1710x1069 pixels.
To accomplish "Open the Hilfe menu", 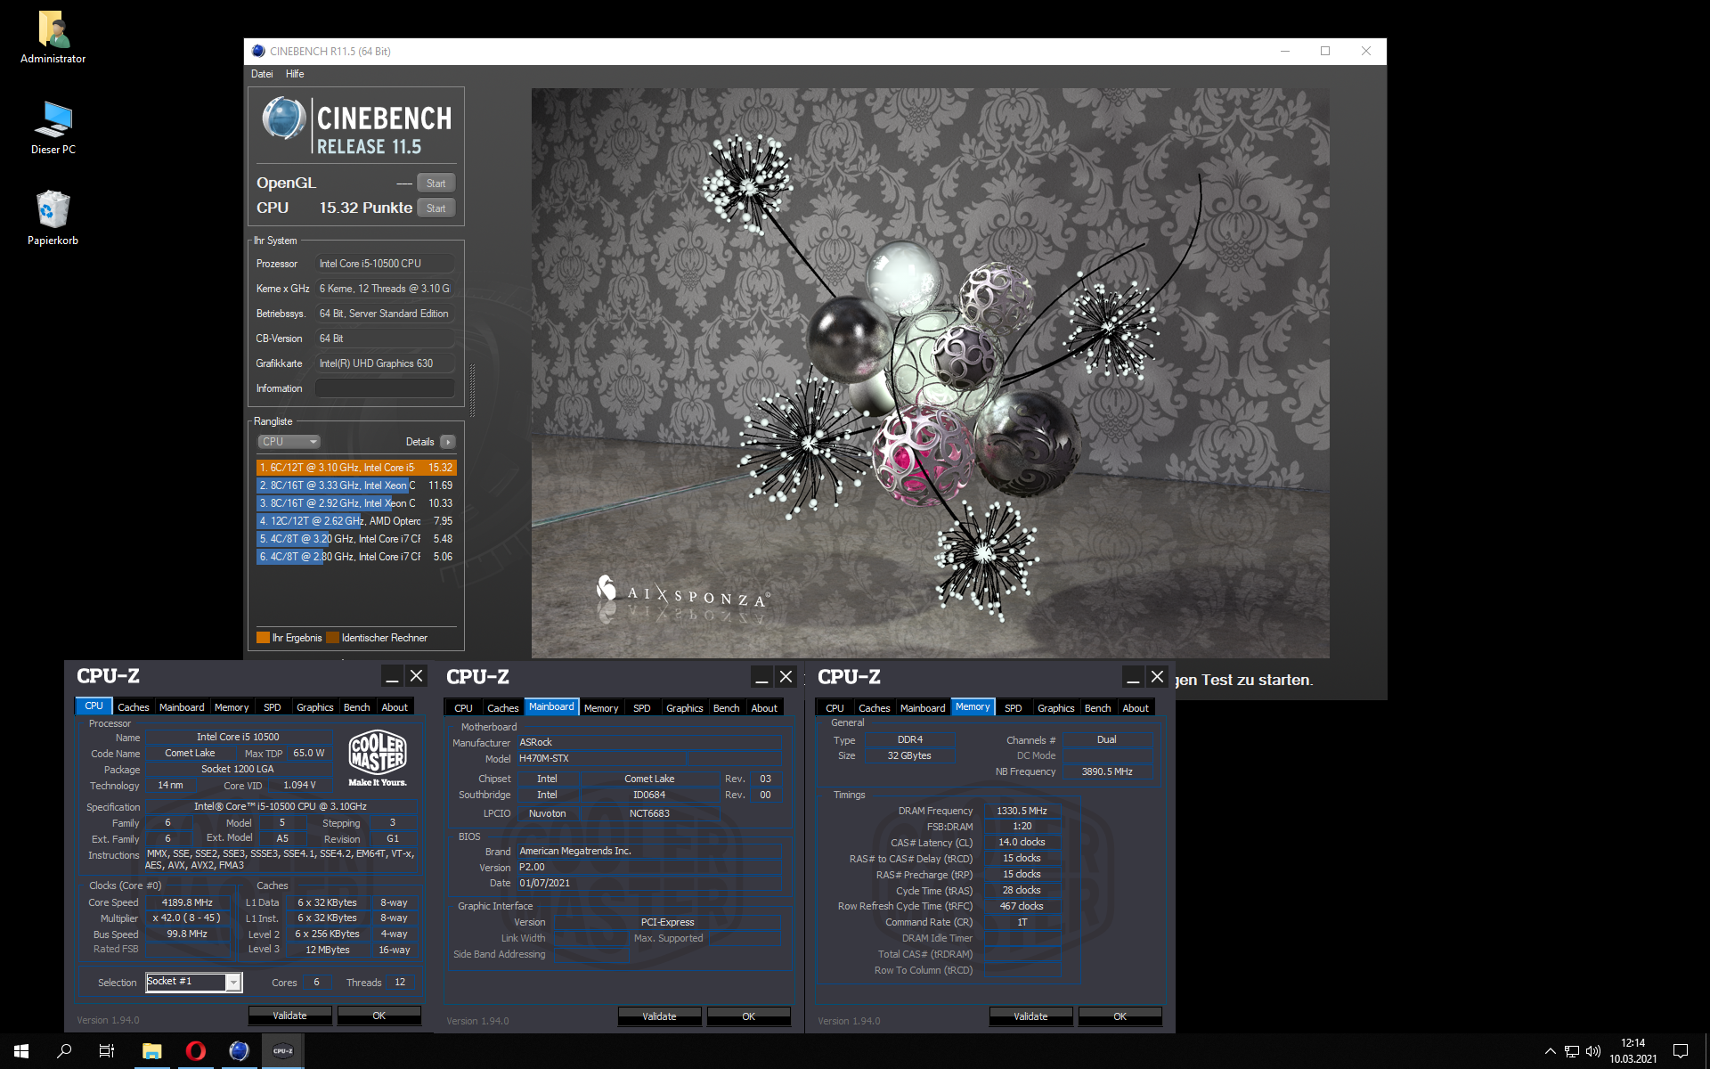I will (x=295, y=74).
